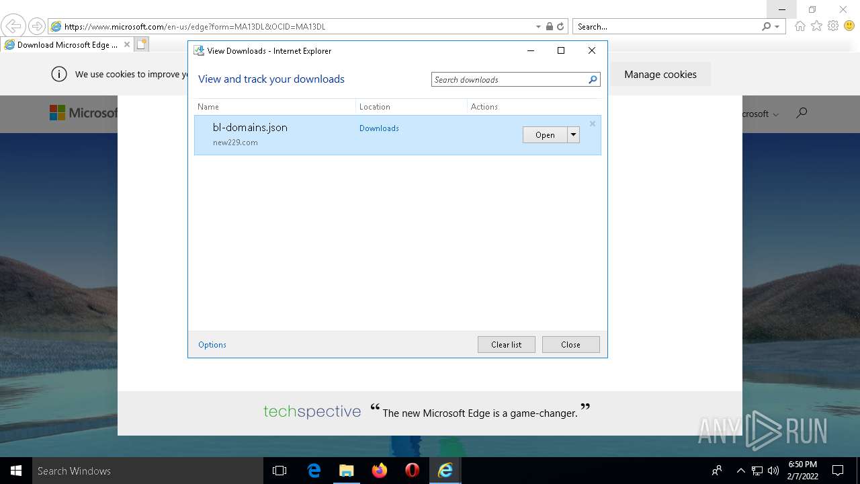860x484 pixels.
Task: Sort downloads by Location column
Action: (411, 106)
